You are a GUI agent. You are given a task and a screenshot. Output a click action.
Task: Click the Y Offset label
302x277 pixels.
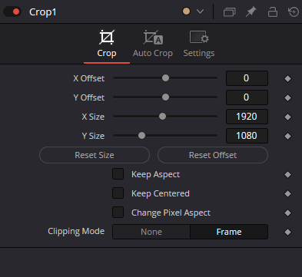point(89,97)
